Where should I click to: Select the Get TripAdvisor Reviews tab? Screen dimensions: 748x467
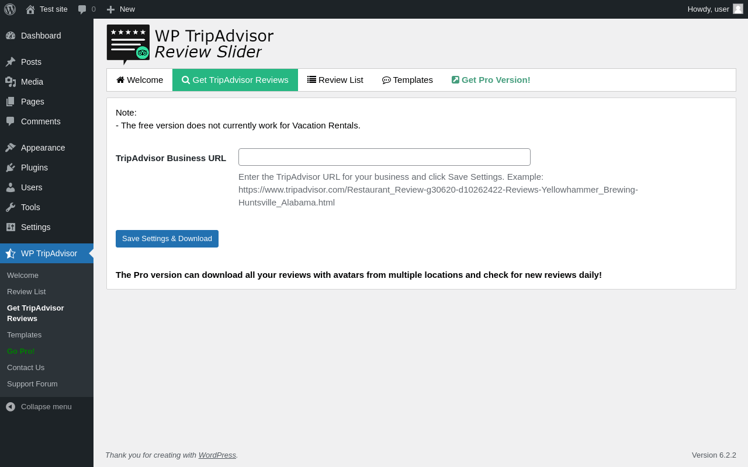click(235, 80)
